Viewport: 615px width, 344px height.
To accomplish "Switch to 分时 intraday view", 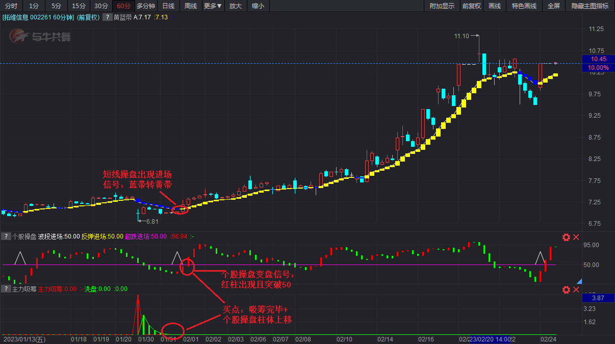I will (x=11, y=6).
